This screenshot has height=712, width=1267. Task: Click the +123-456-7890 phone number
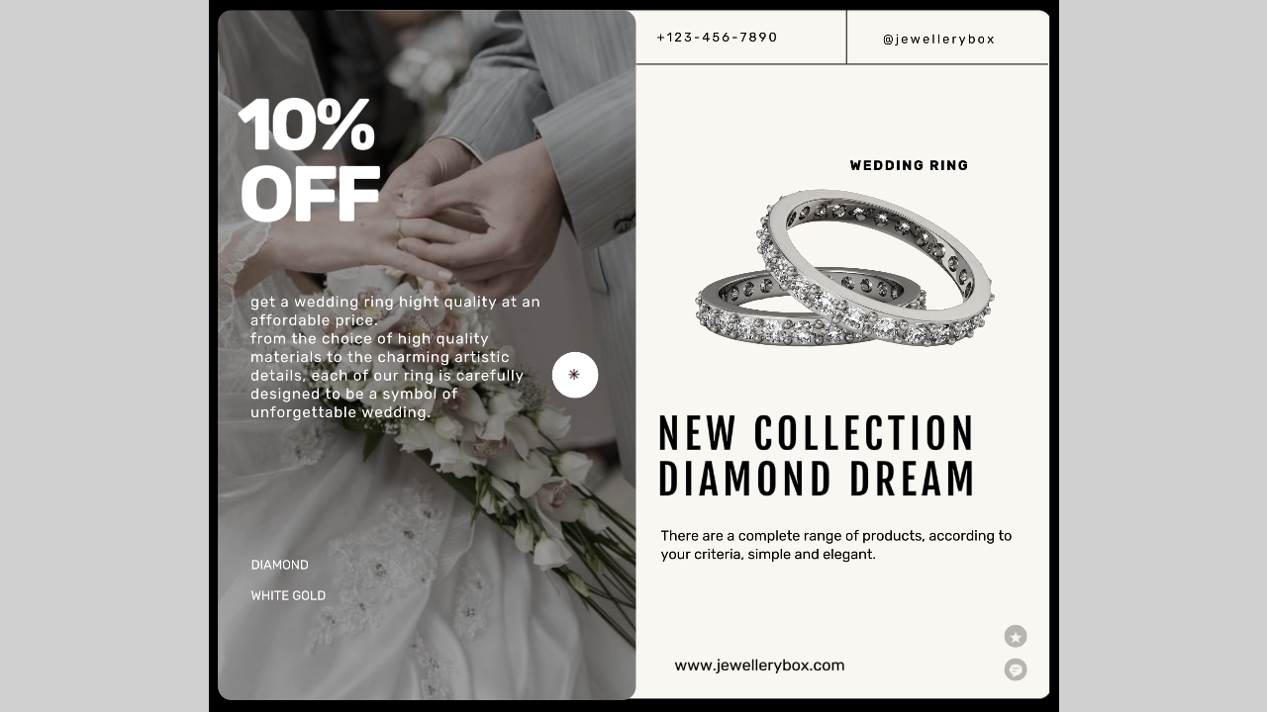[717, 38]
